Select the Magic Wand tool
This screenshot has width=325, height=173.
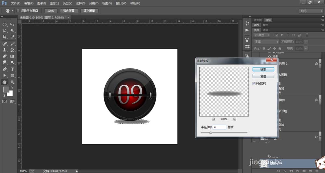(x=12, y=31)
